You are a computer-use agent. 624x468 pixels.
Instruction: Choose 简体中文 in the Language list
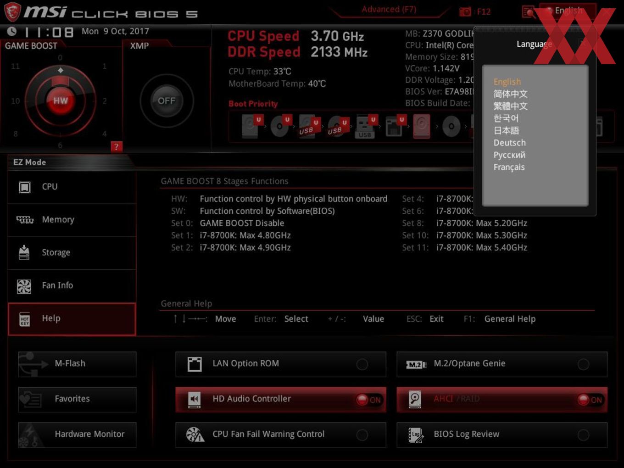510,94
